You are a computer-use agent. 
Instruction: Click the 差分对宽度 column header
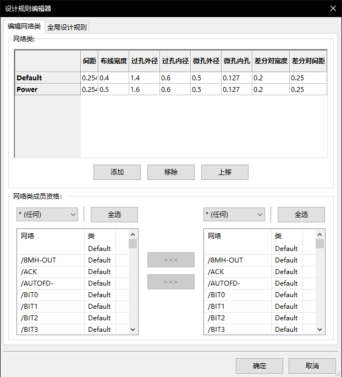271,61
